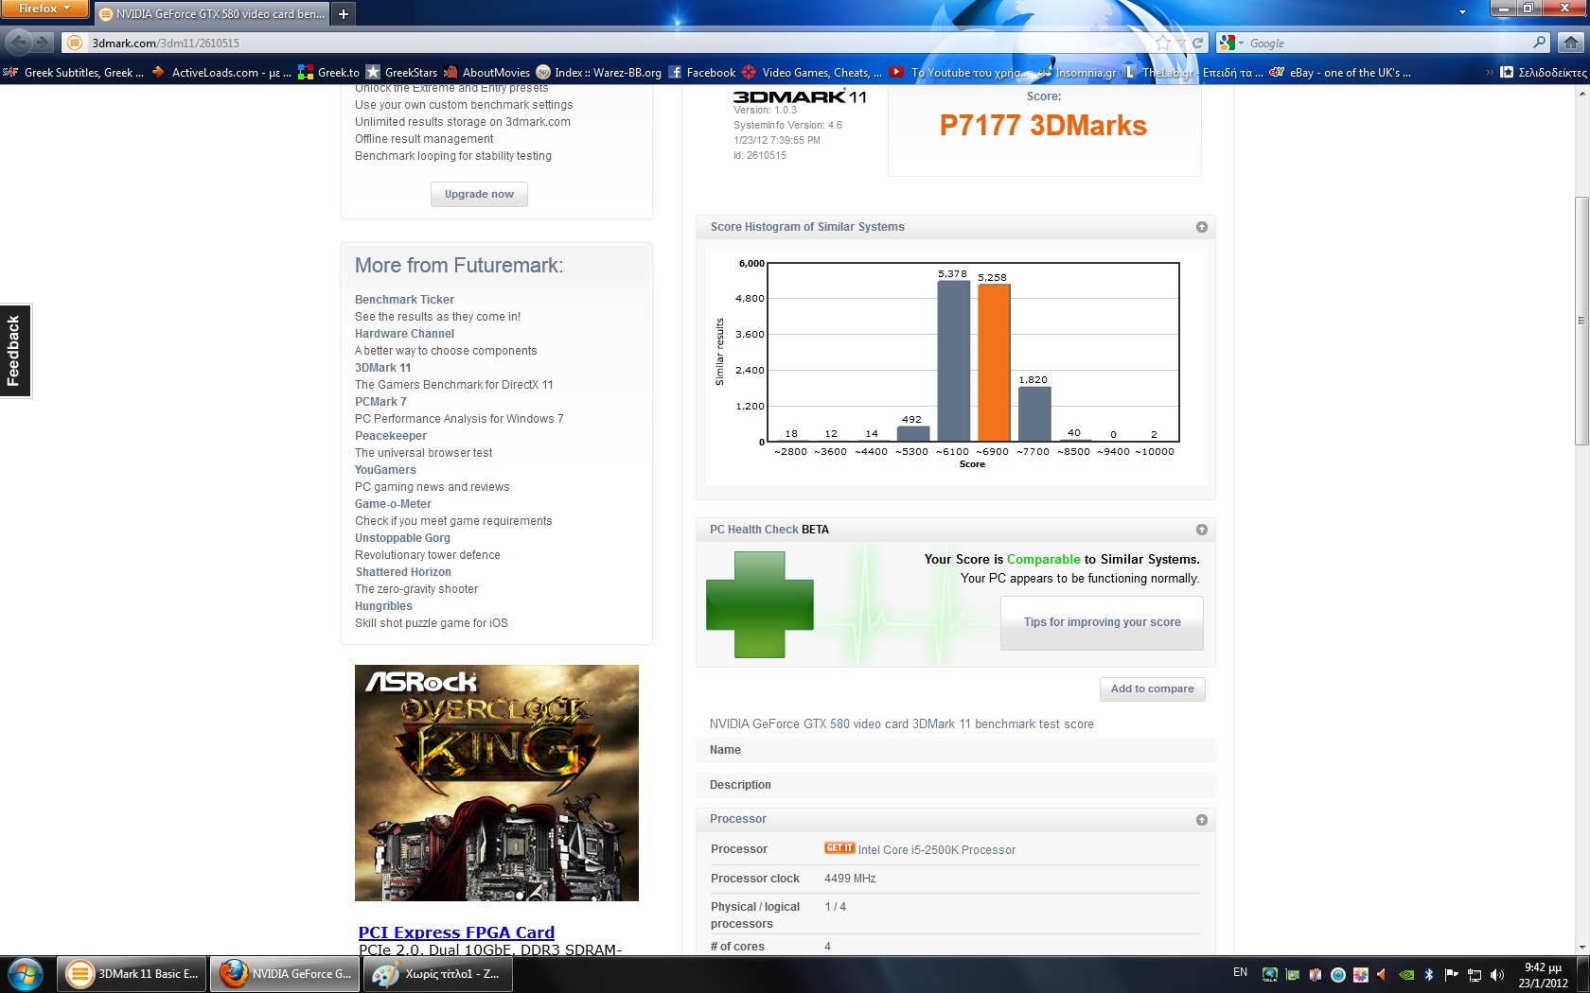
Task: Reload the page with the refresh icon
Action: point(1197,43)
